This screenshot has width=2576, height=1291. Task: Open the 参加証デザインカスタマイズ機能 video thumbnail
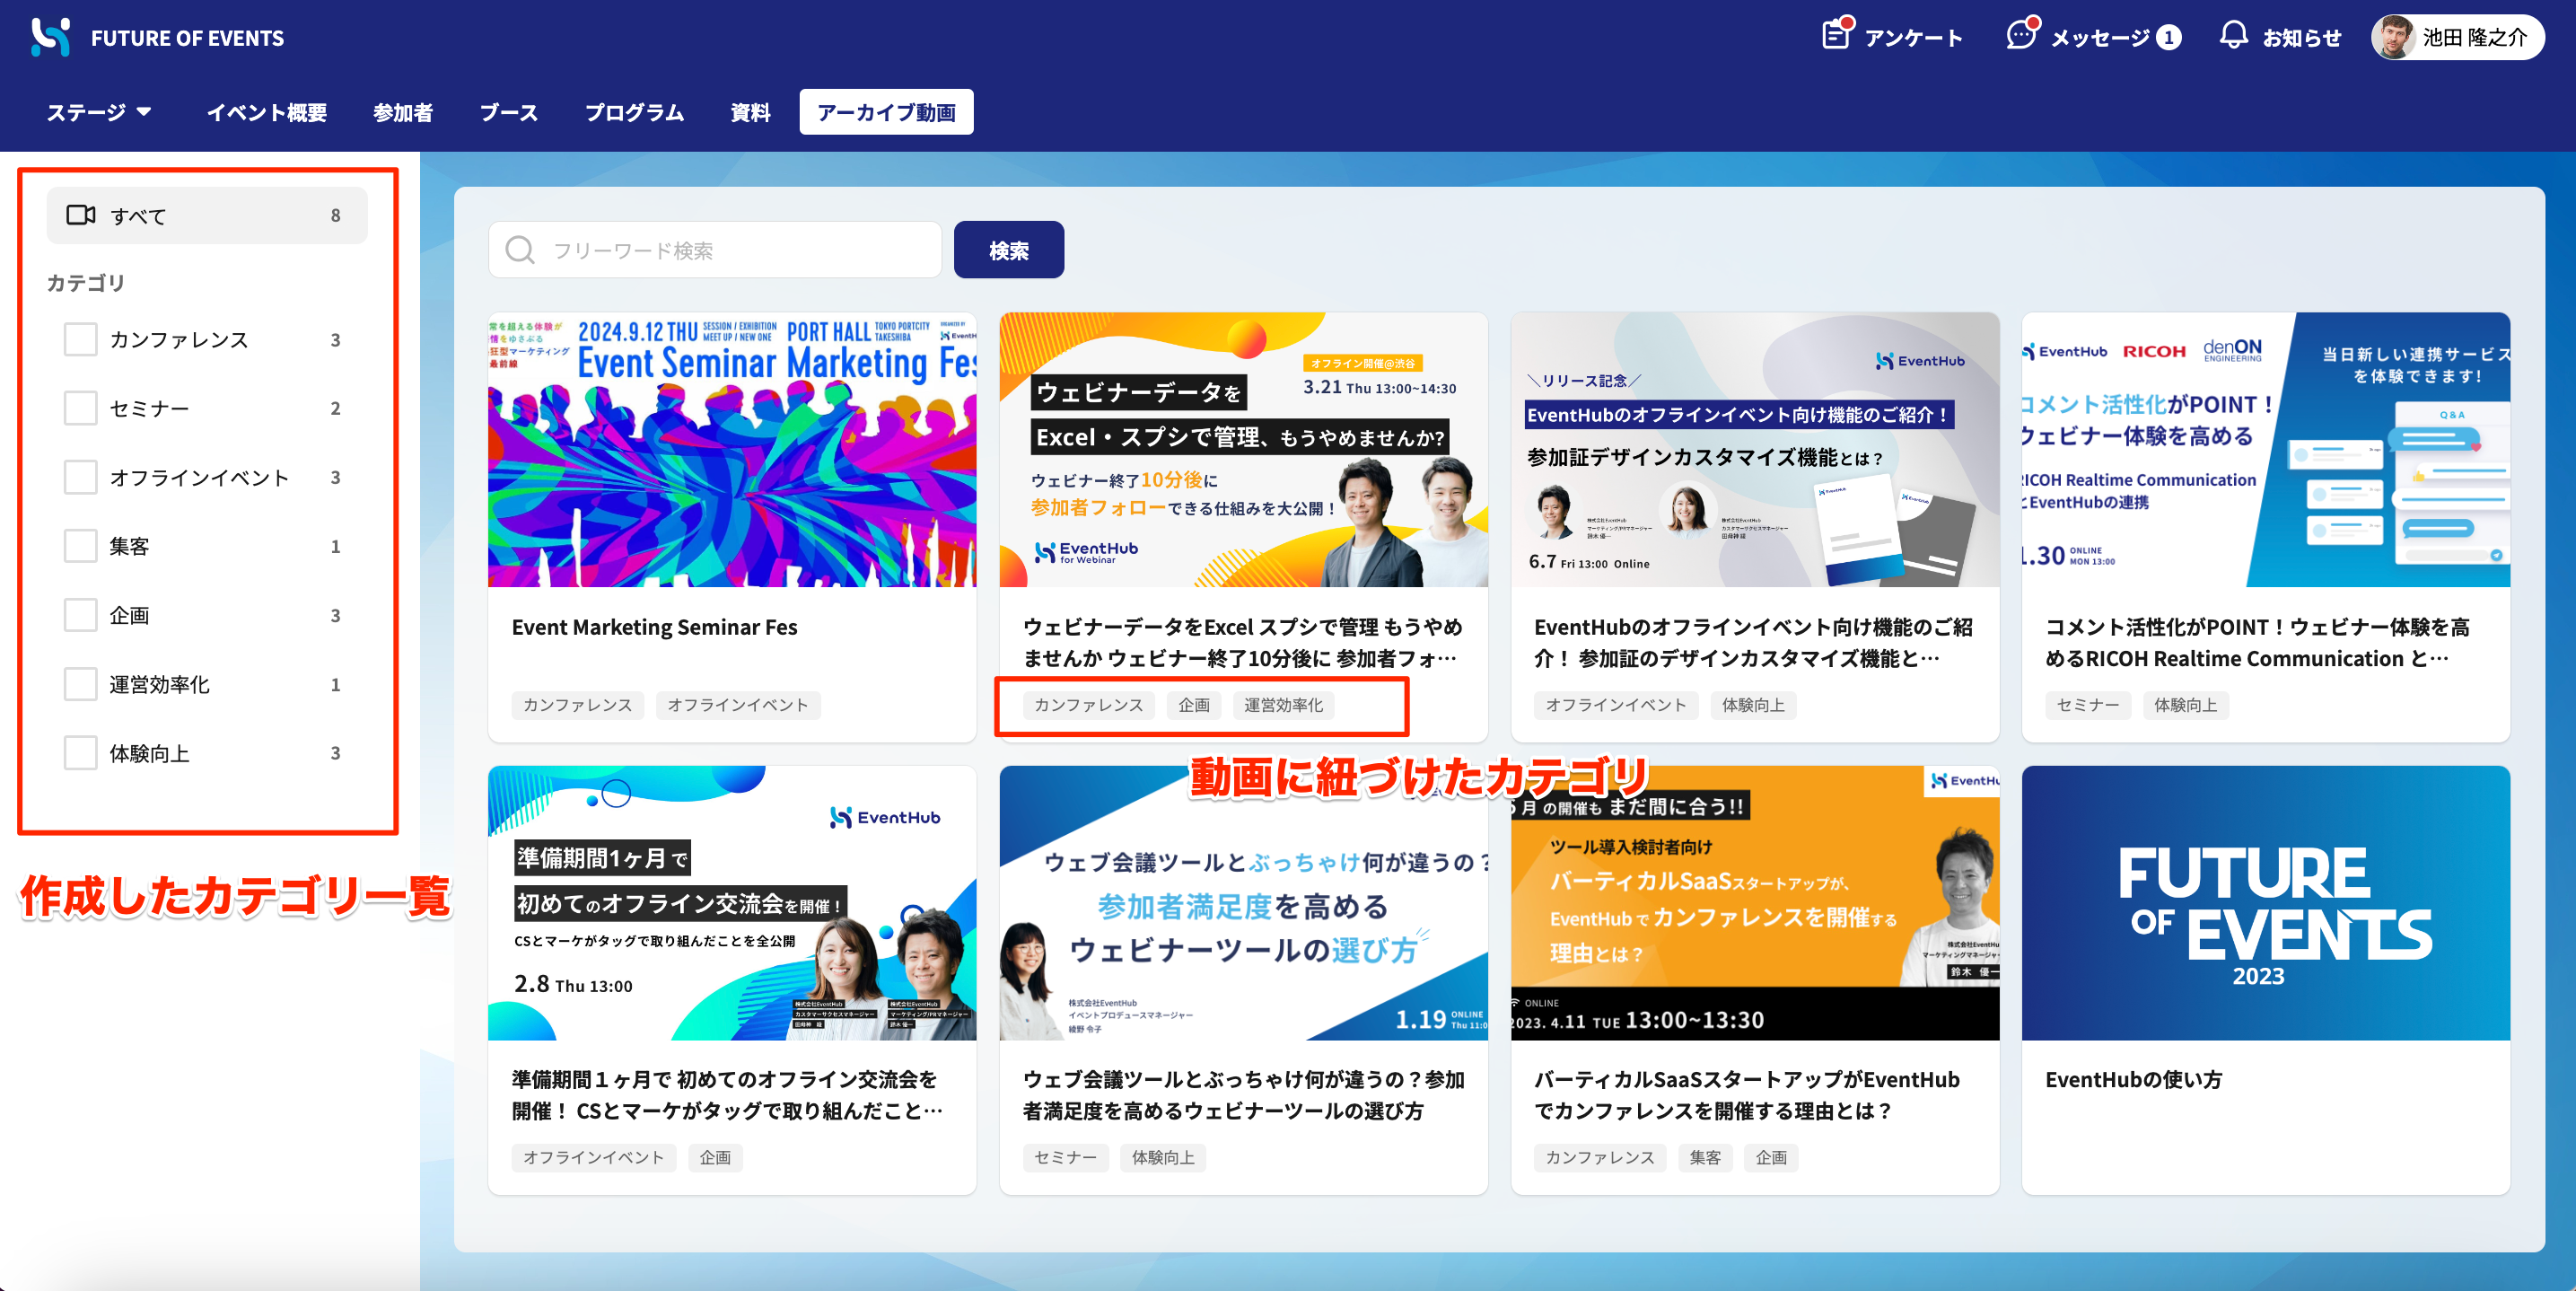(1755, 450)
